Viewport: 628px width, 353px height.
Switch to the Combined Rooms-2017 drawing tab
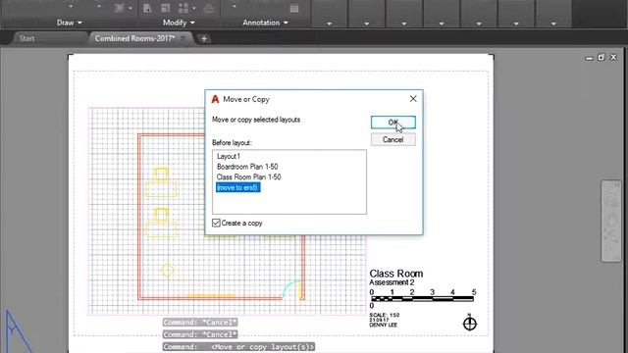tap(134, 38)
